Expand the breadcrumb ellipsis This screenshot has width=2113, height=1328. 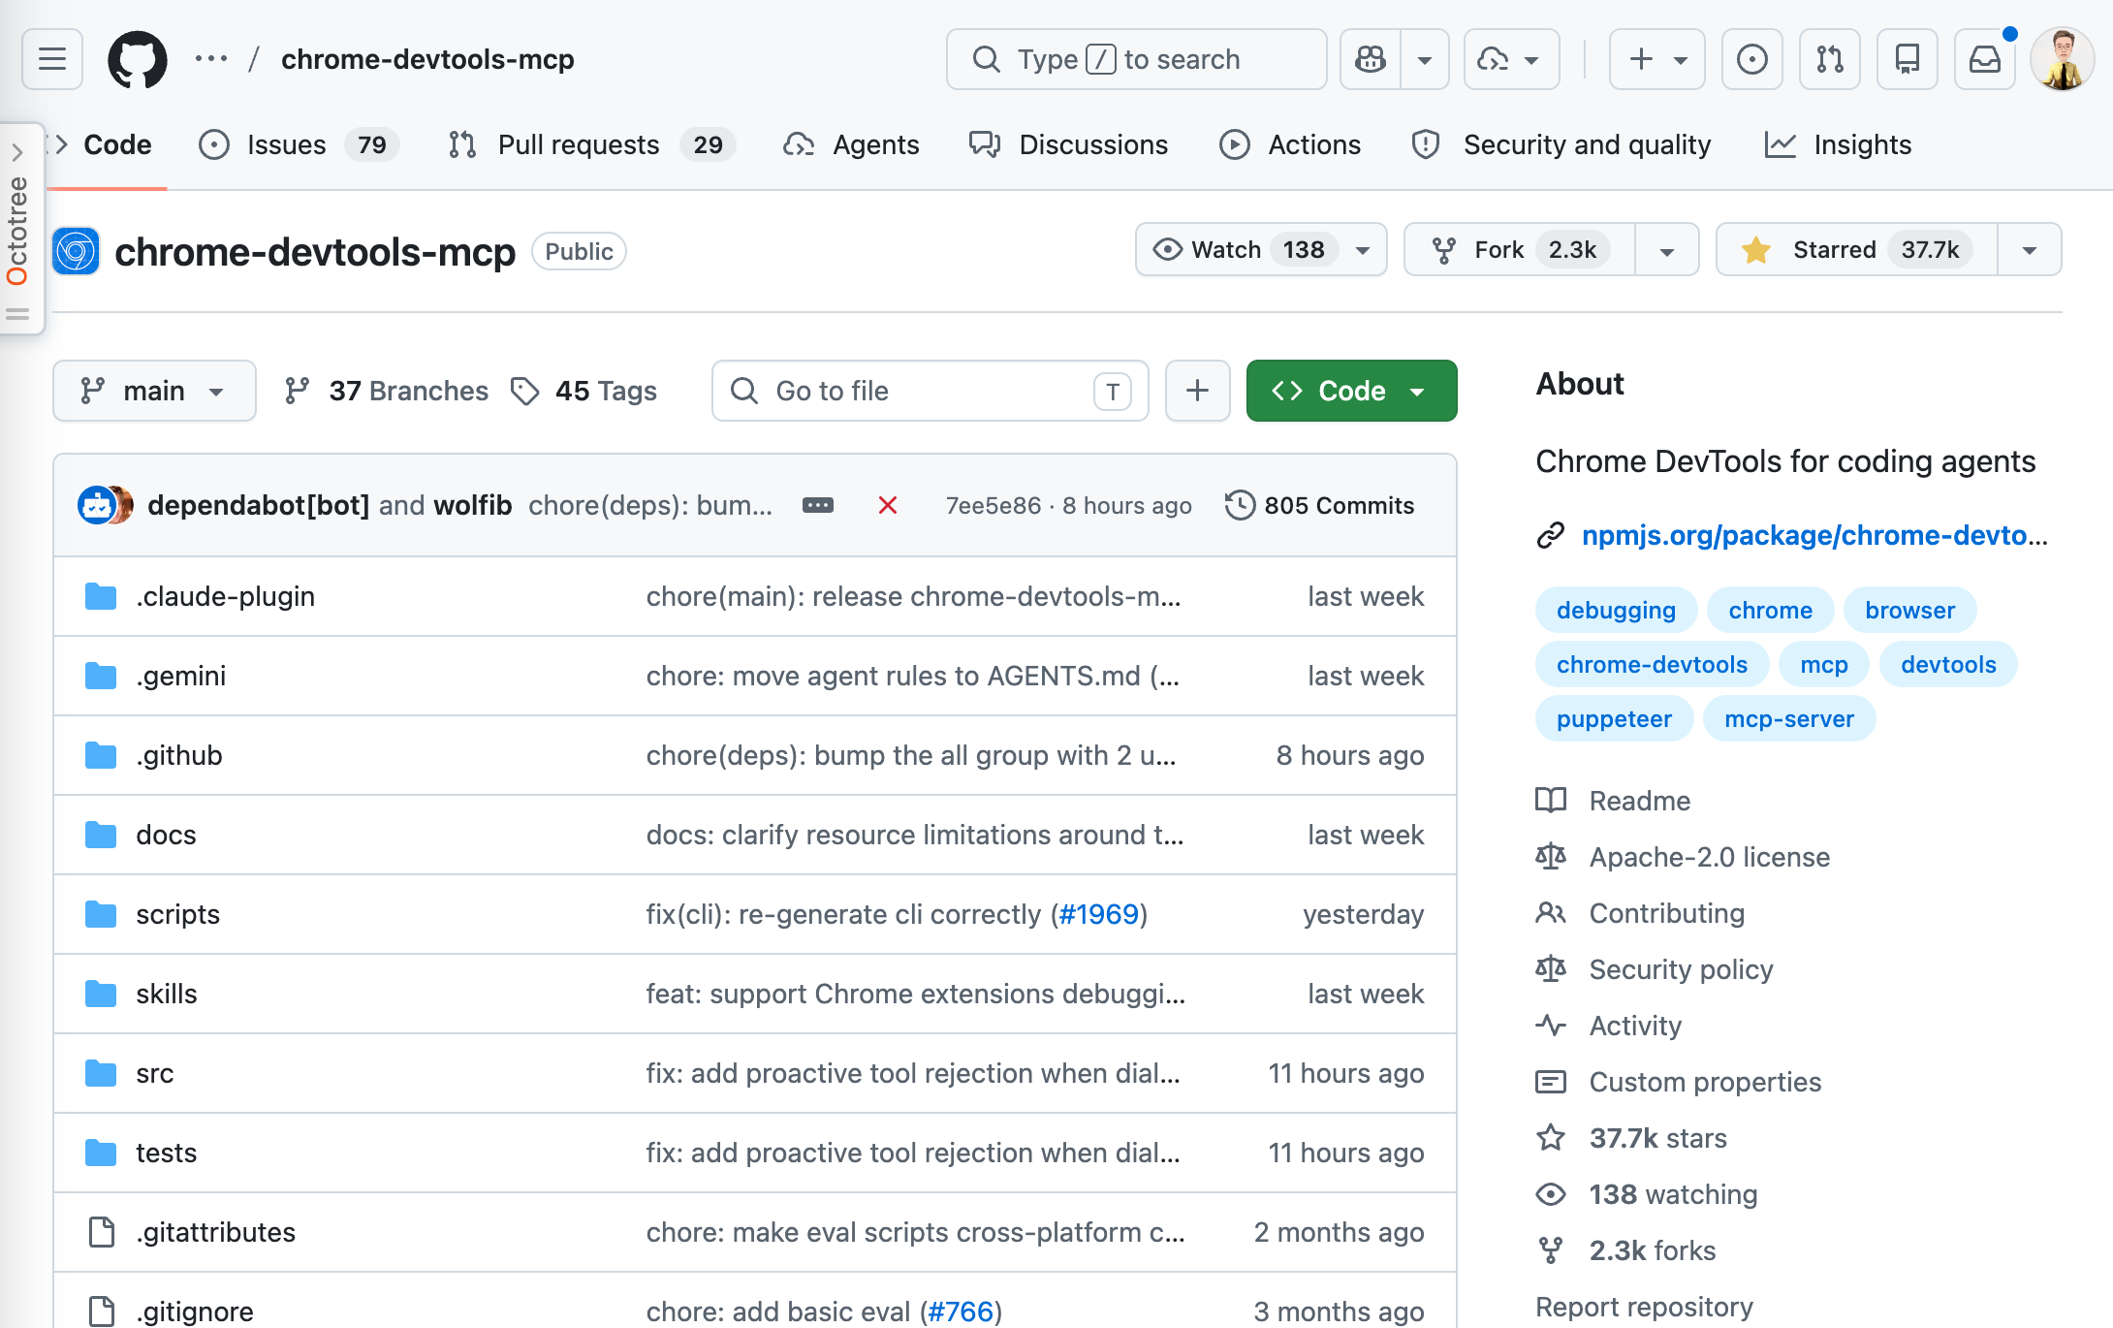211,59
